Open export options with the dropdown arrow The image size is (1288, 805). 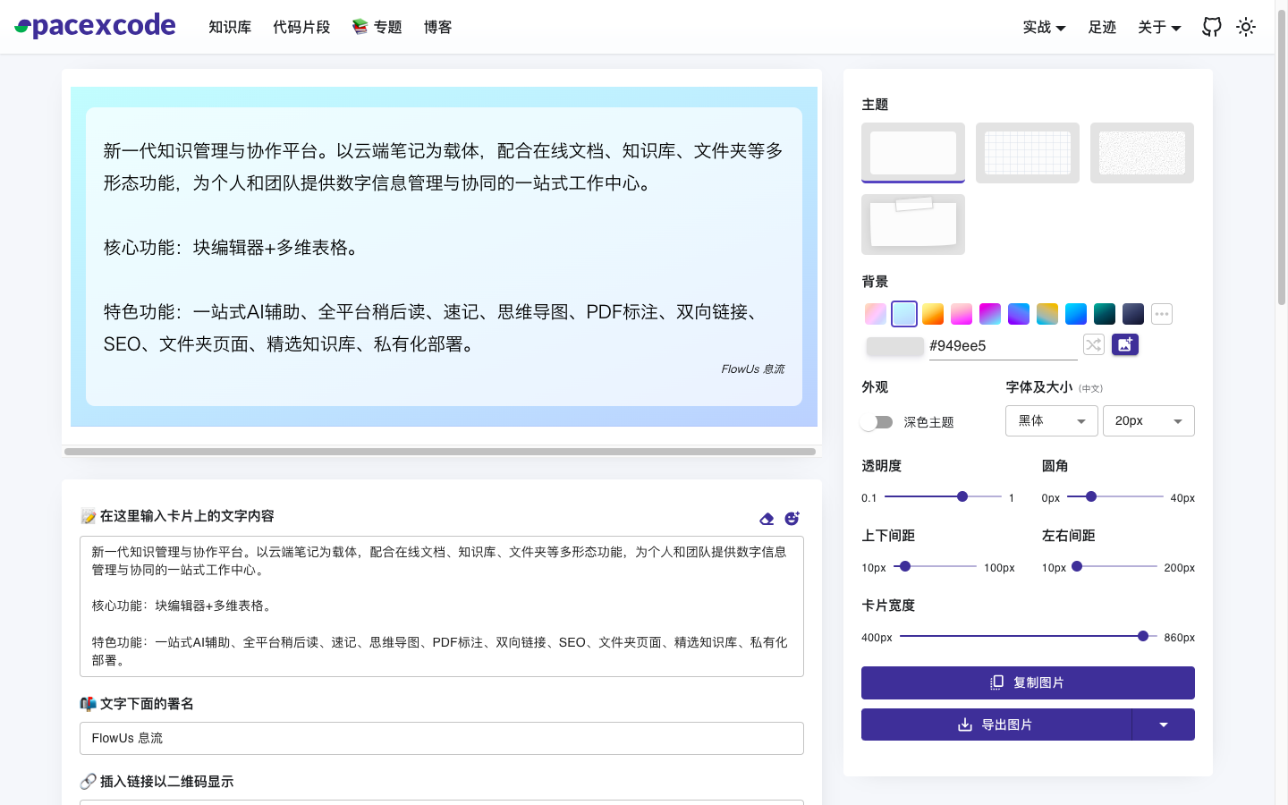[1163, 724]
